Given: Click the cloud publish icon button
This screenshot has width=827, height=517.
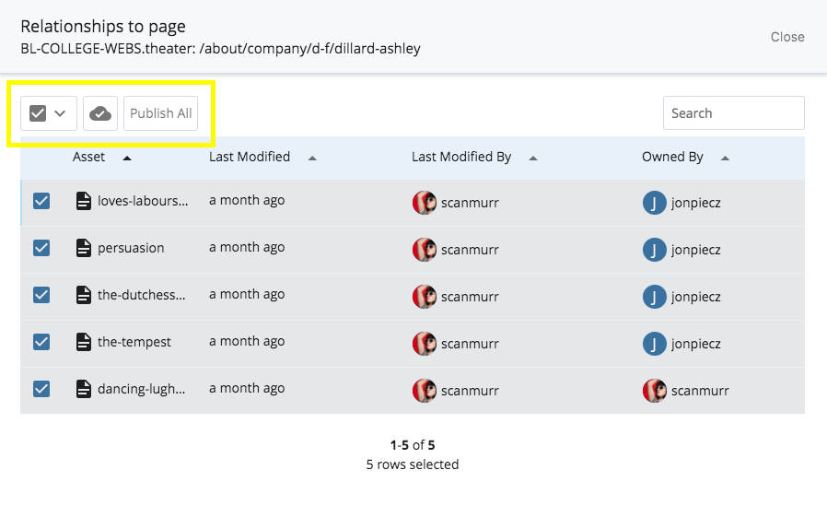Looking at the screenshot, I should pos(100,113).
